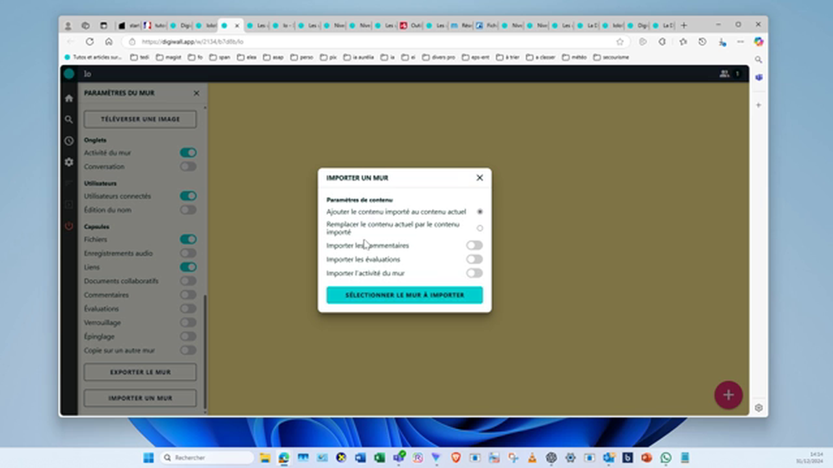833x468 pixels.
Task: Select the Home icon in the sidebar
Action: [x=68, y=97]
